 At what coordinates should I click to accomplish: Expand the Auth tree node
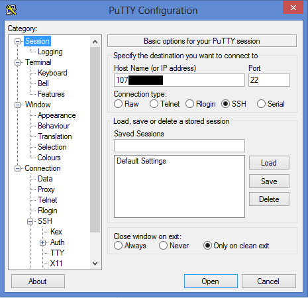(42, 242)
